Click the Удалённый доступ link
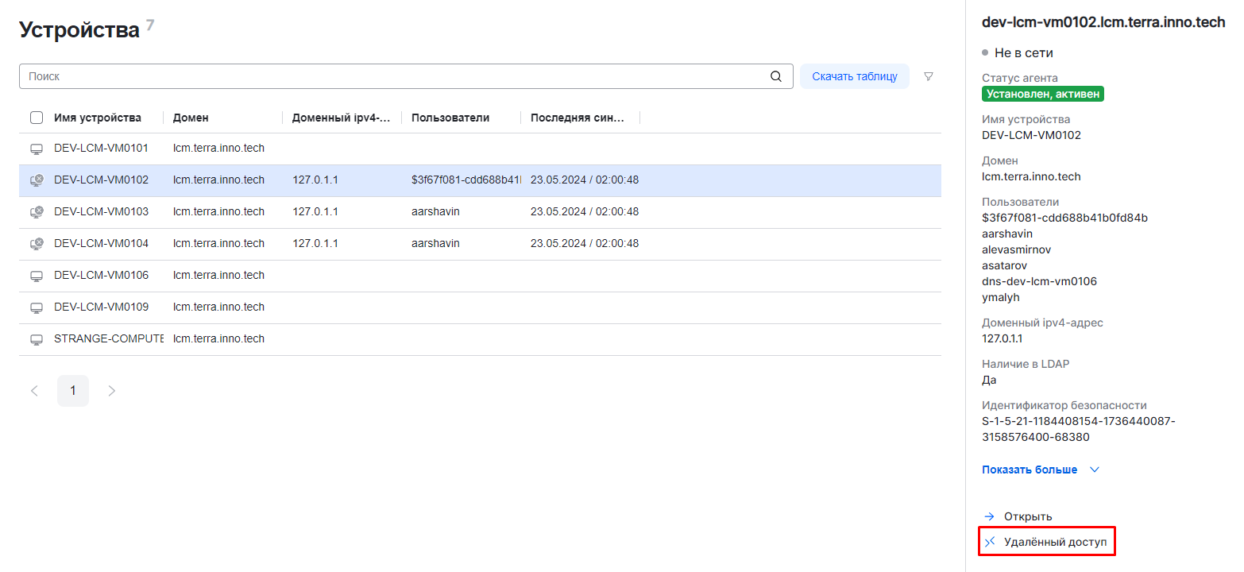Image resolution: width=1244 pixels, height=572 pixels. tap(1055, 542)
